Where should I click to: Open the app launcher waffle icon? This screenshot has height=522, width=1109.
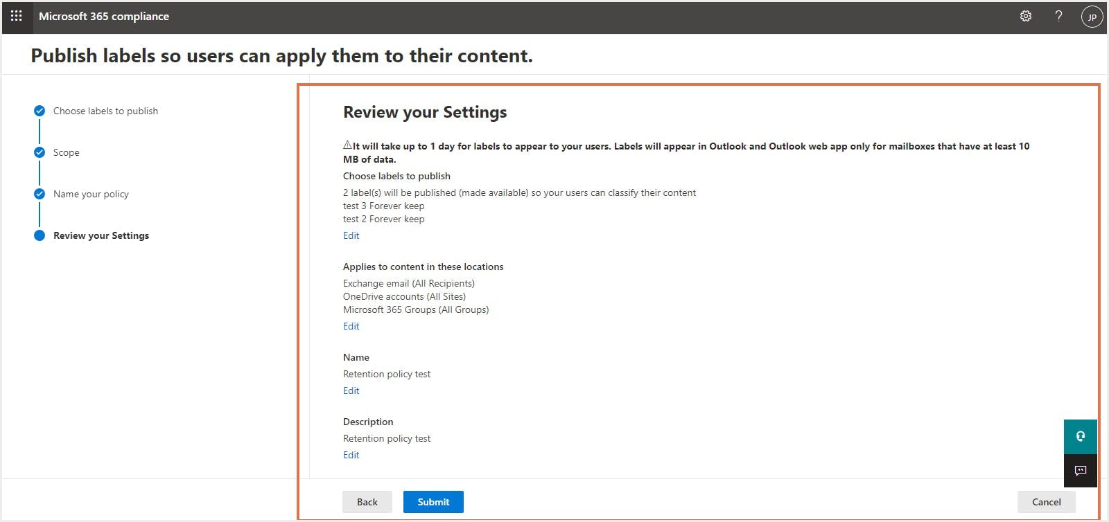pyautogui.click(x=17, y=16)
